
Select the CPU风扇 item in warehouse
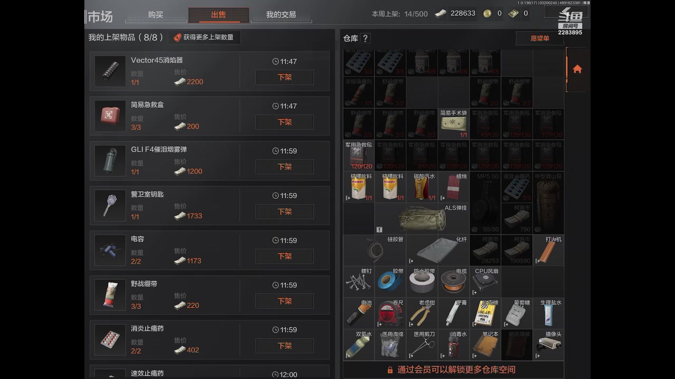click(485, 282)
